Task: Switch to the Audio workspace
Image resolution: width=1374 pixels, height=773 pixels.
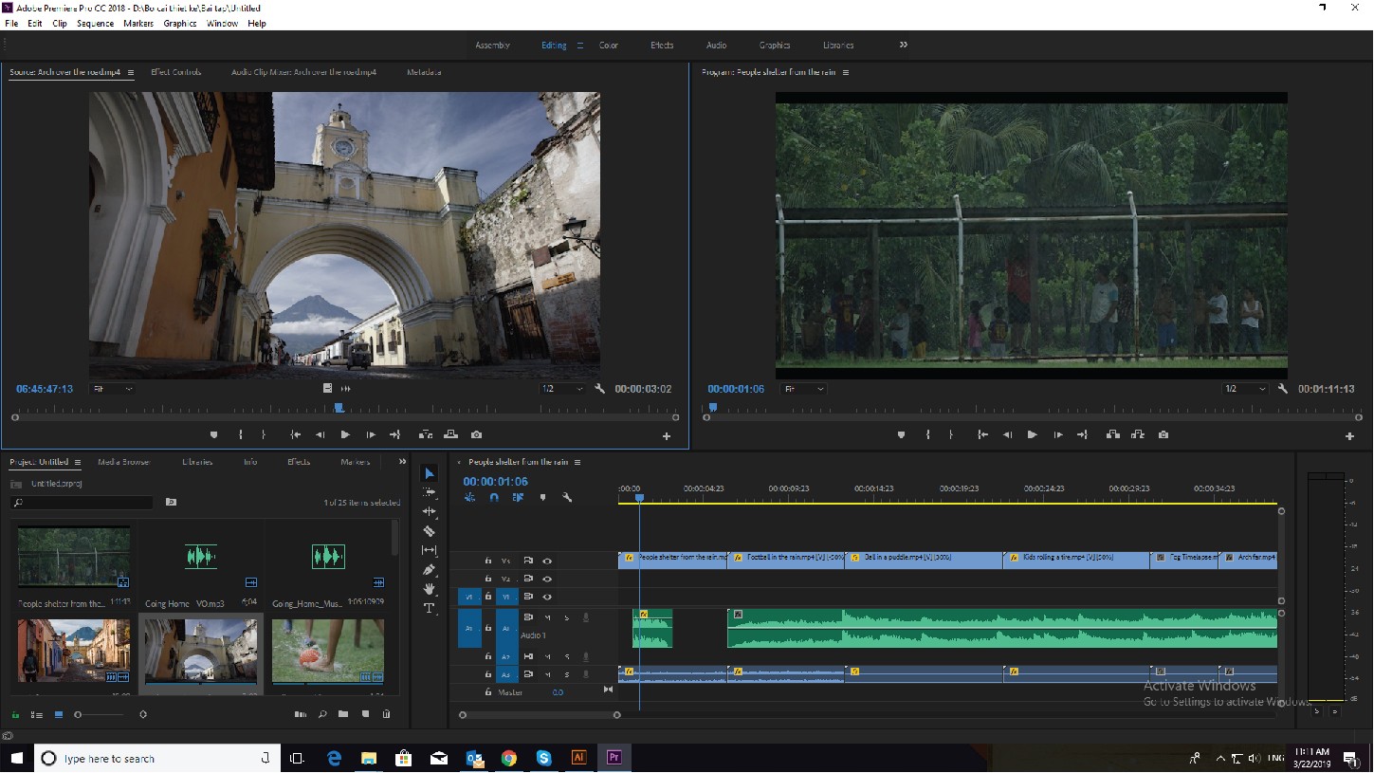Action: click(716, 45)
